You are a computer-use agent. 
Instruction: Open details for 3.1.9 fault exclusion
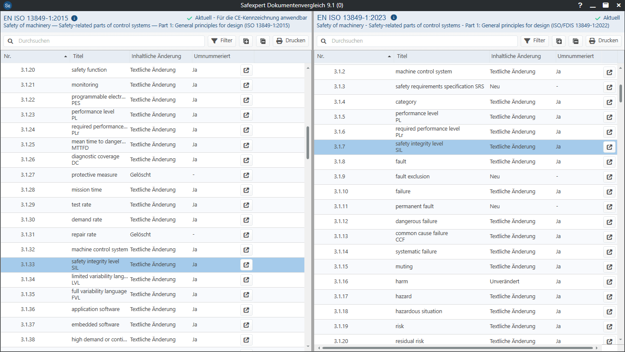(609, 177)
